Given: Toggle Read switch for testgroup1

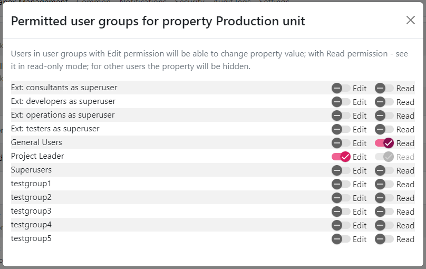Looking at the screenshot, I should pyautogui.click(x=384, y=184).
